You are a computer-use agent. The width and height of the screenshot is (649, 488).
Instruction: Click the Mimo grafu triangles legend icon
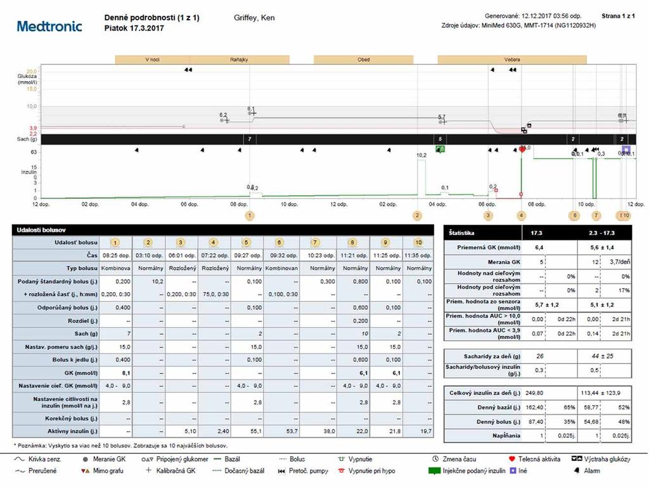coord(85,471)
